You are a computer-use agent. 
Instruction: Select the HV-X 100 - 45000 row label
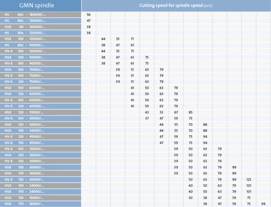click(40, 118)
